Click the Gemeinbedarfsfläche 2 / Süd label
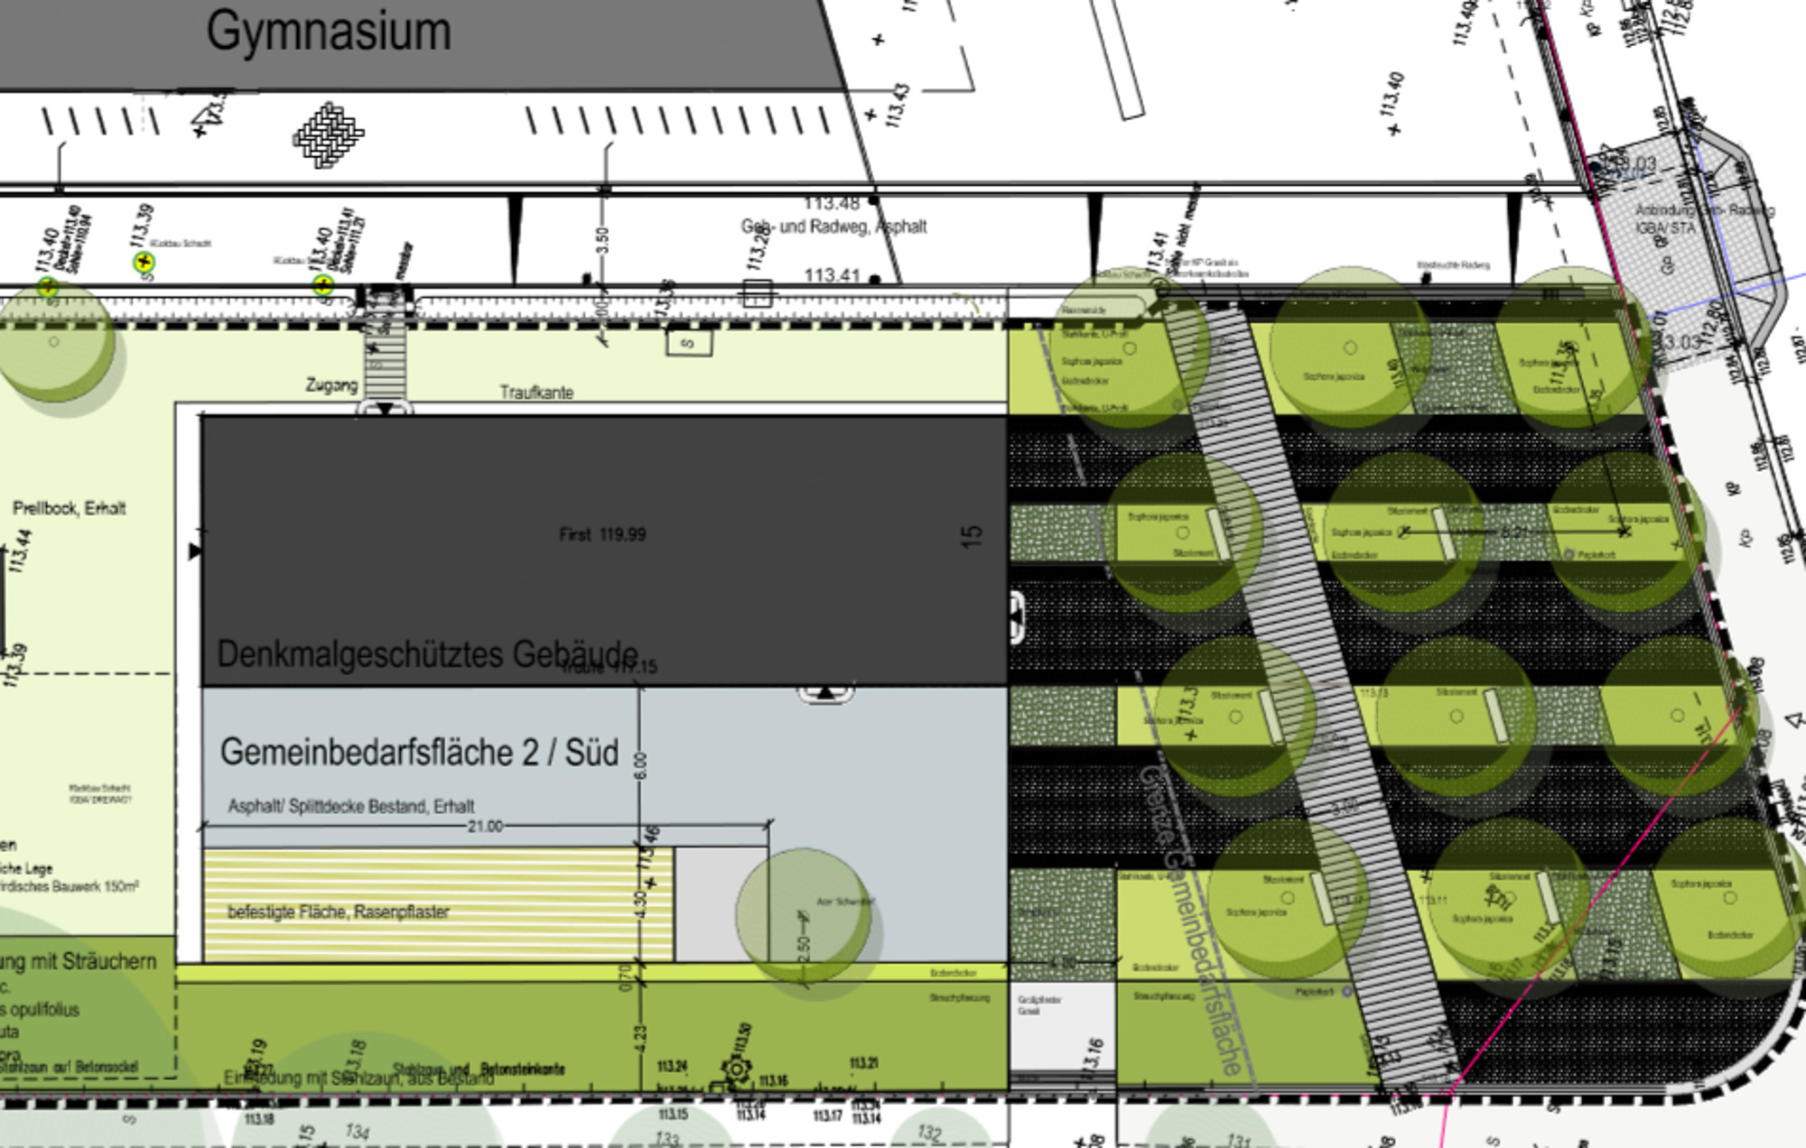The image size is (1806, 1148). pos(420,752)
